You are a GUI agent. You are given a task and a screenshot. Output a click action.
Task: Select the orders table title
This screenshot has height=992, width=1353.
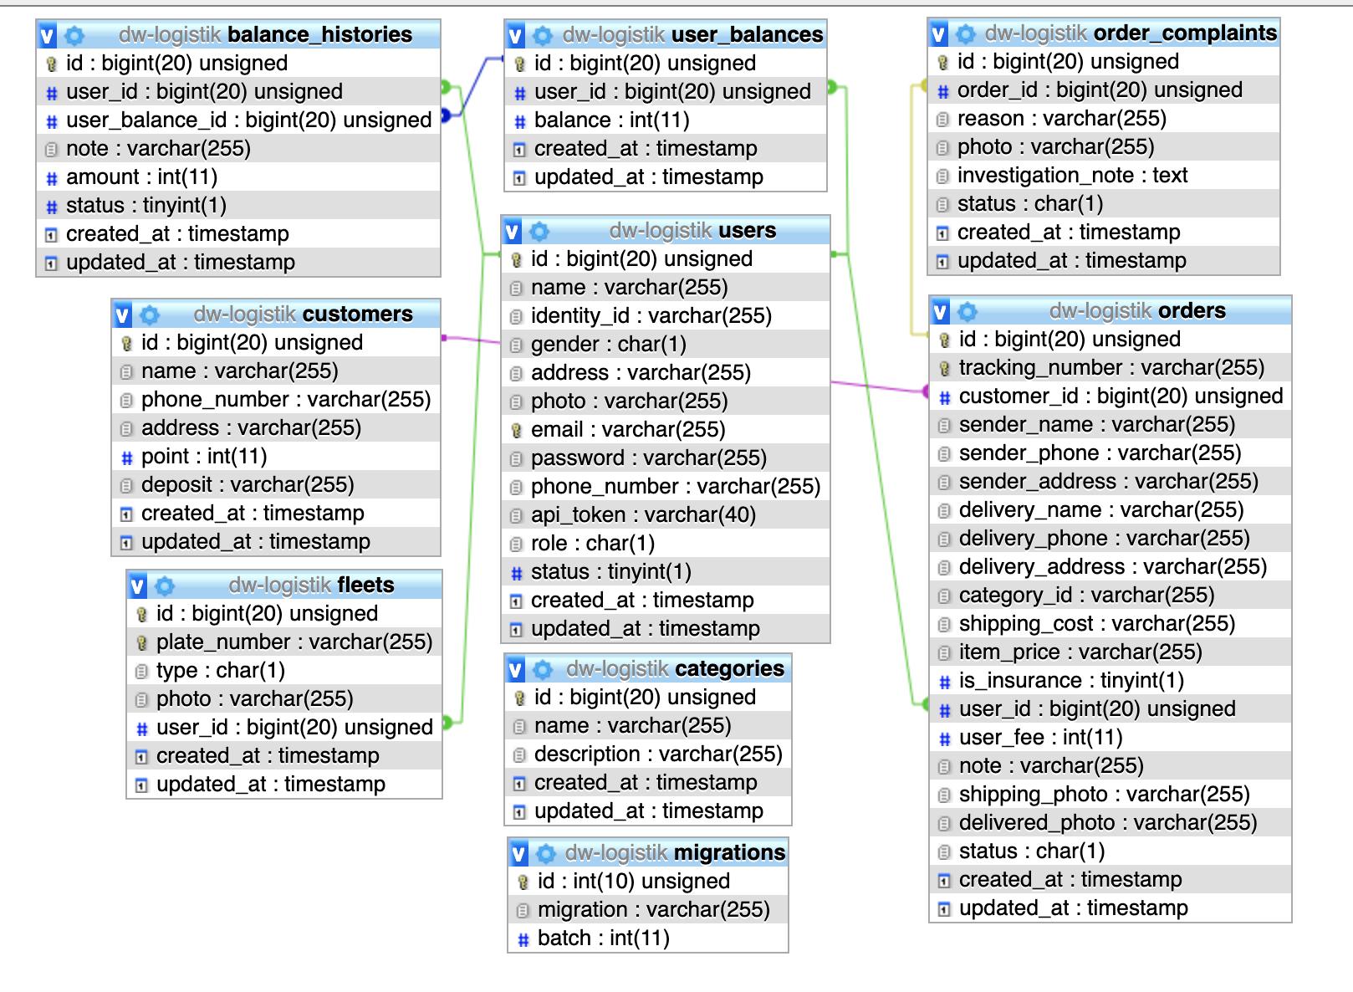pos(1137,311)
